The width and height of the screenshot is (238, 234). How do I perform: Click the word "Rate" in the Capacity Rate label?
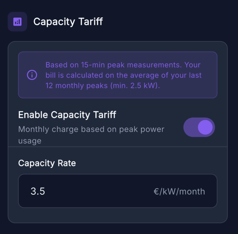pos(66,163)
